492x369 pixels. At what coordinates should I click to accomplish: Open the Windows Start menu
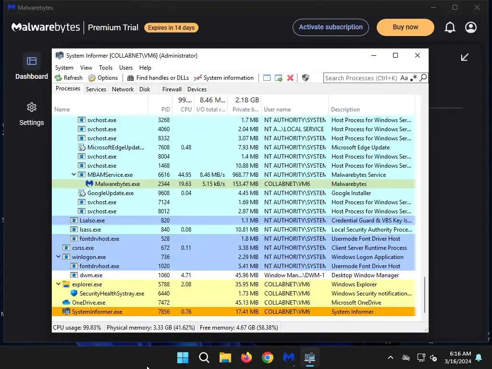click(183, 357)
